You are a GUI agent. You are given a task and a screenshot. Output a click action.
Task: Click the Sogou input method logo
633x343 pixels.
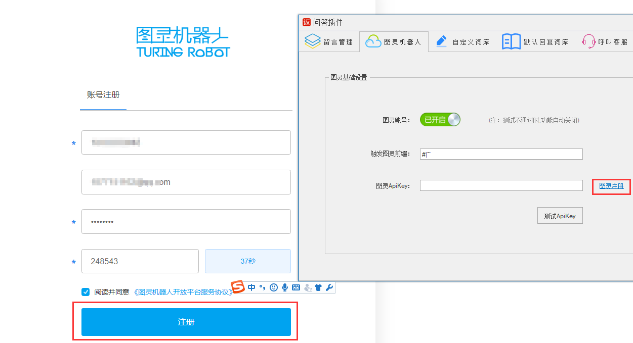(238, 287)
